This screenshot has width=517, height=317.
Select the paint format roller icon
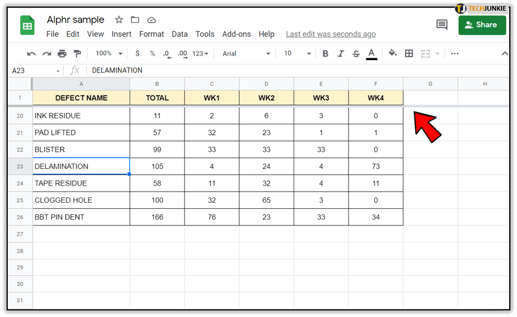pos(77,54)
